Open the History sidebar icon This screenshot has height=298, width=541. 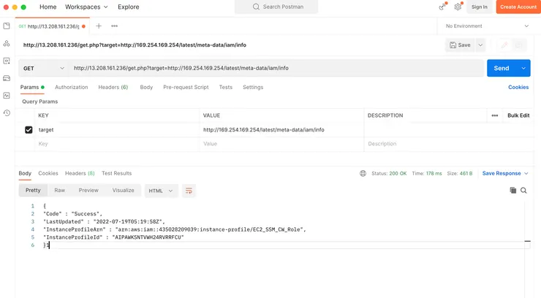(7, 113)
